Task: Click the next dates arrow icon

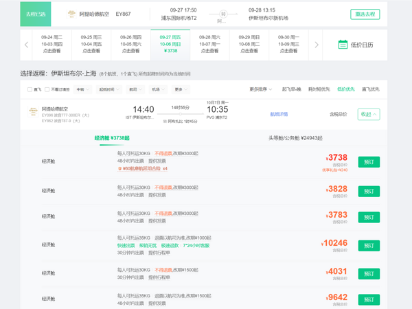Action: tap(317, 45)
